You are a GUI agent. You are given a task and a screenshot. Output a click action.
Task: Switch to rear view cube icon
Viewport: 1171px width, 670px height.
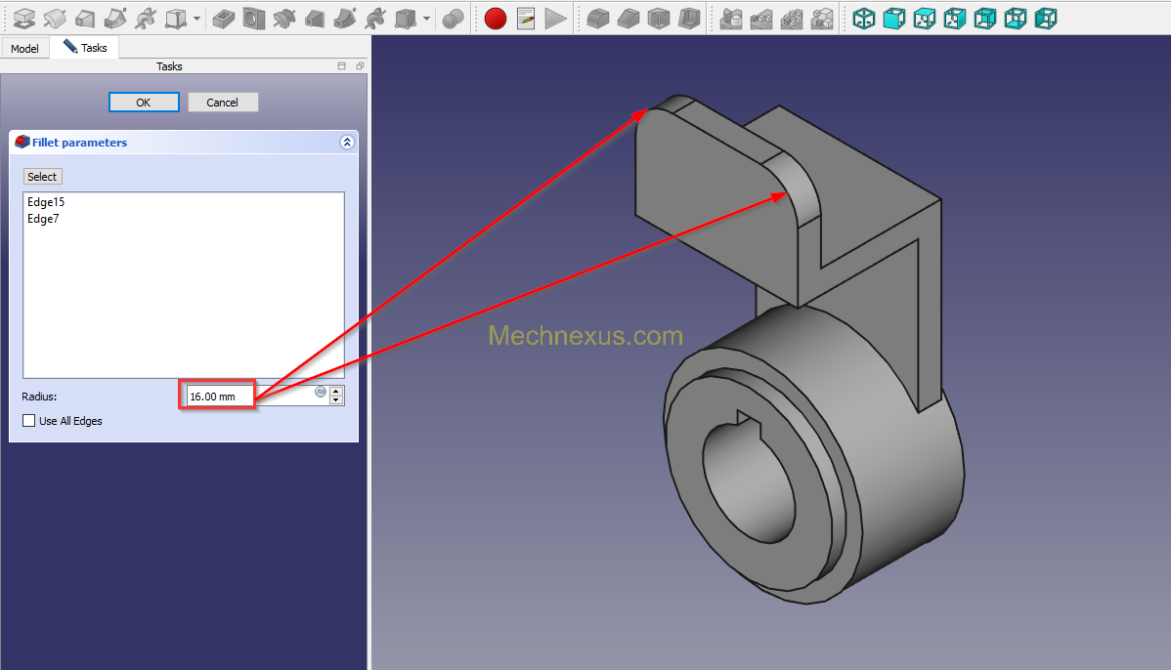point(985,19)
